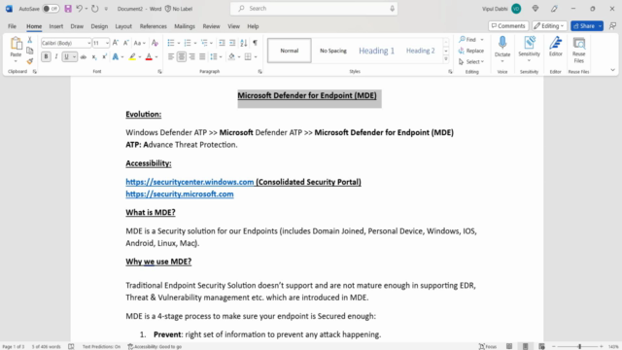The height and width of the screenshot is (350, 622).
Task: Align text to the right
Action: click(192, 57)
